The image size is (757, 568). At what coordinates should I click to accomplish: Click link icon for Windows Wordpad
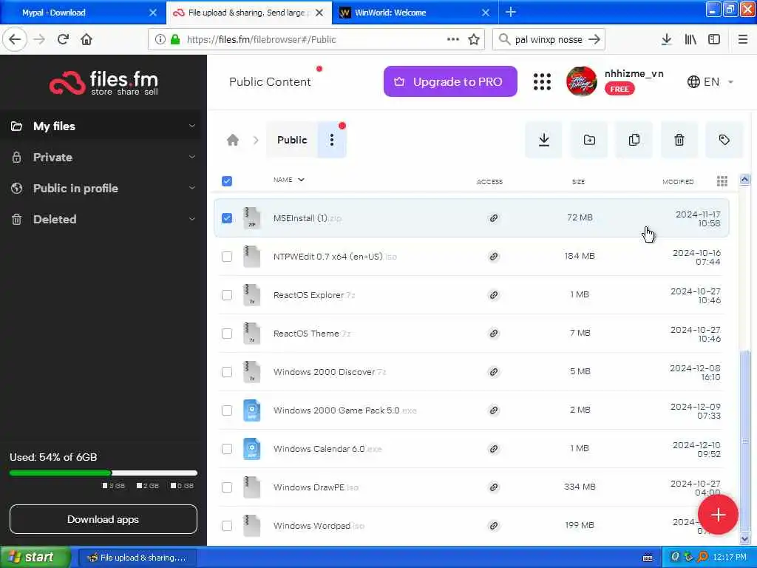[493, 526]
